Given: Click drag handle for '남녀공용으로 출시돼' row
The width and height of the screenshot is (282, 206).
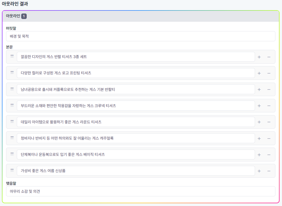Looking at the screenshot, I should pyautogui.click(x=12, y=89).
